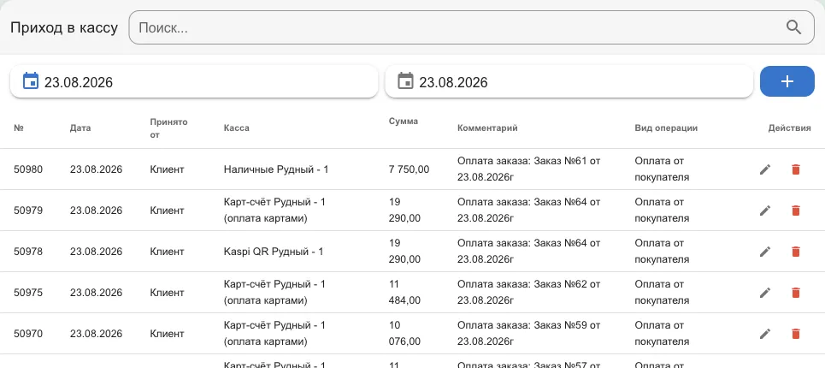Delete receipt 50979 with trash icon
Image resolution: width=825 pixels, height=368 pixels.
pyautogui.click(x=796, y=210)
